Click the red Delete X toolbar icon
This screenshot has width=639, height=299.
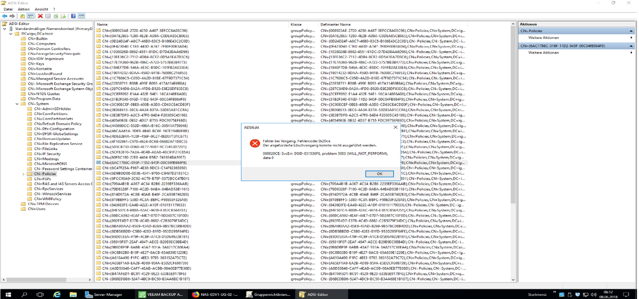(40, 15)
